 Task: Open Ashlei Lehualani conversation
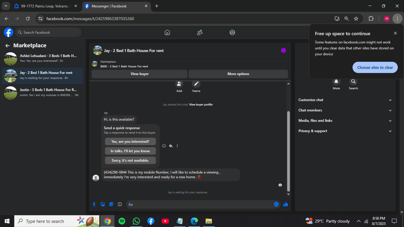click(43, 59)
